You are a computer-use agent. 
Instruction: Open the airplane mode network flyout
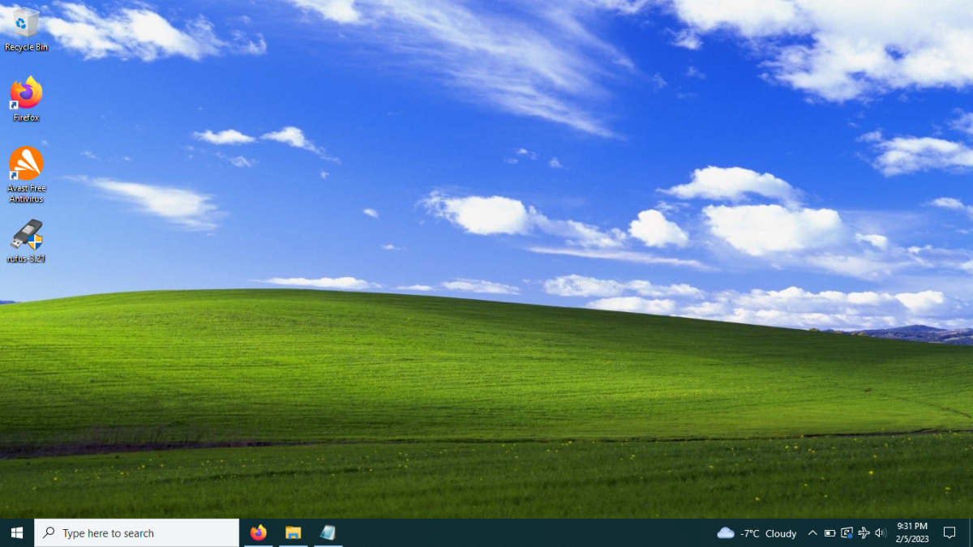click(864, 532)
